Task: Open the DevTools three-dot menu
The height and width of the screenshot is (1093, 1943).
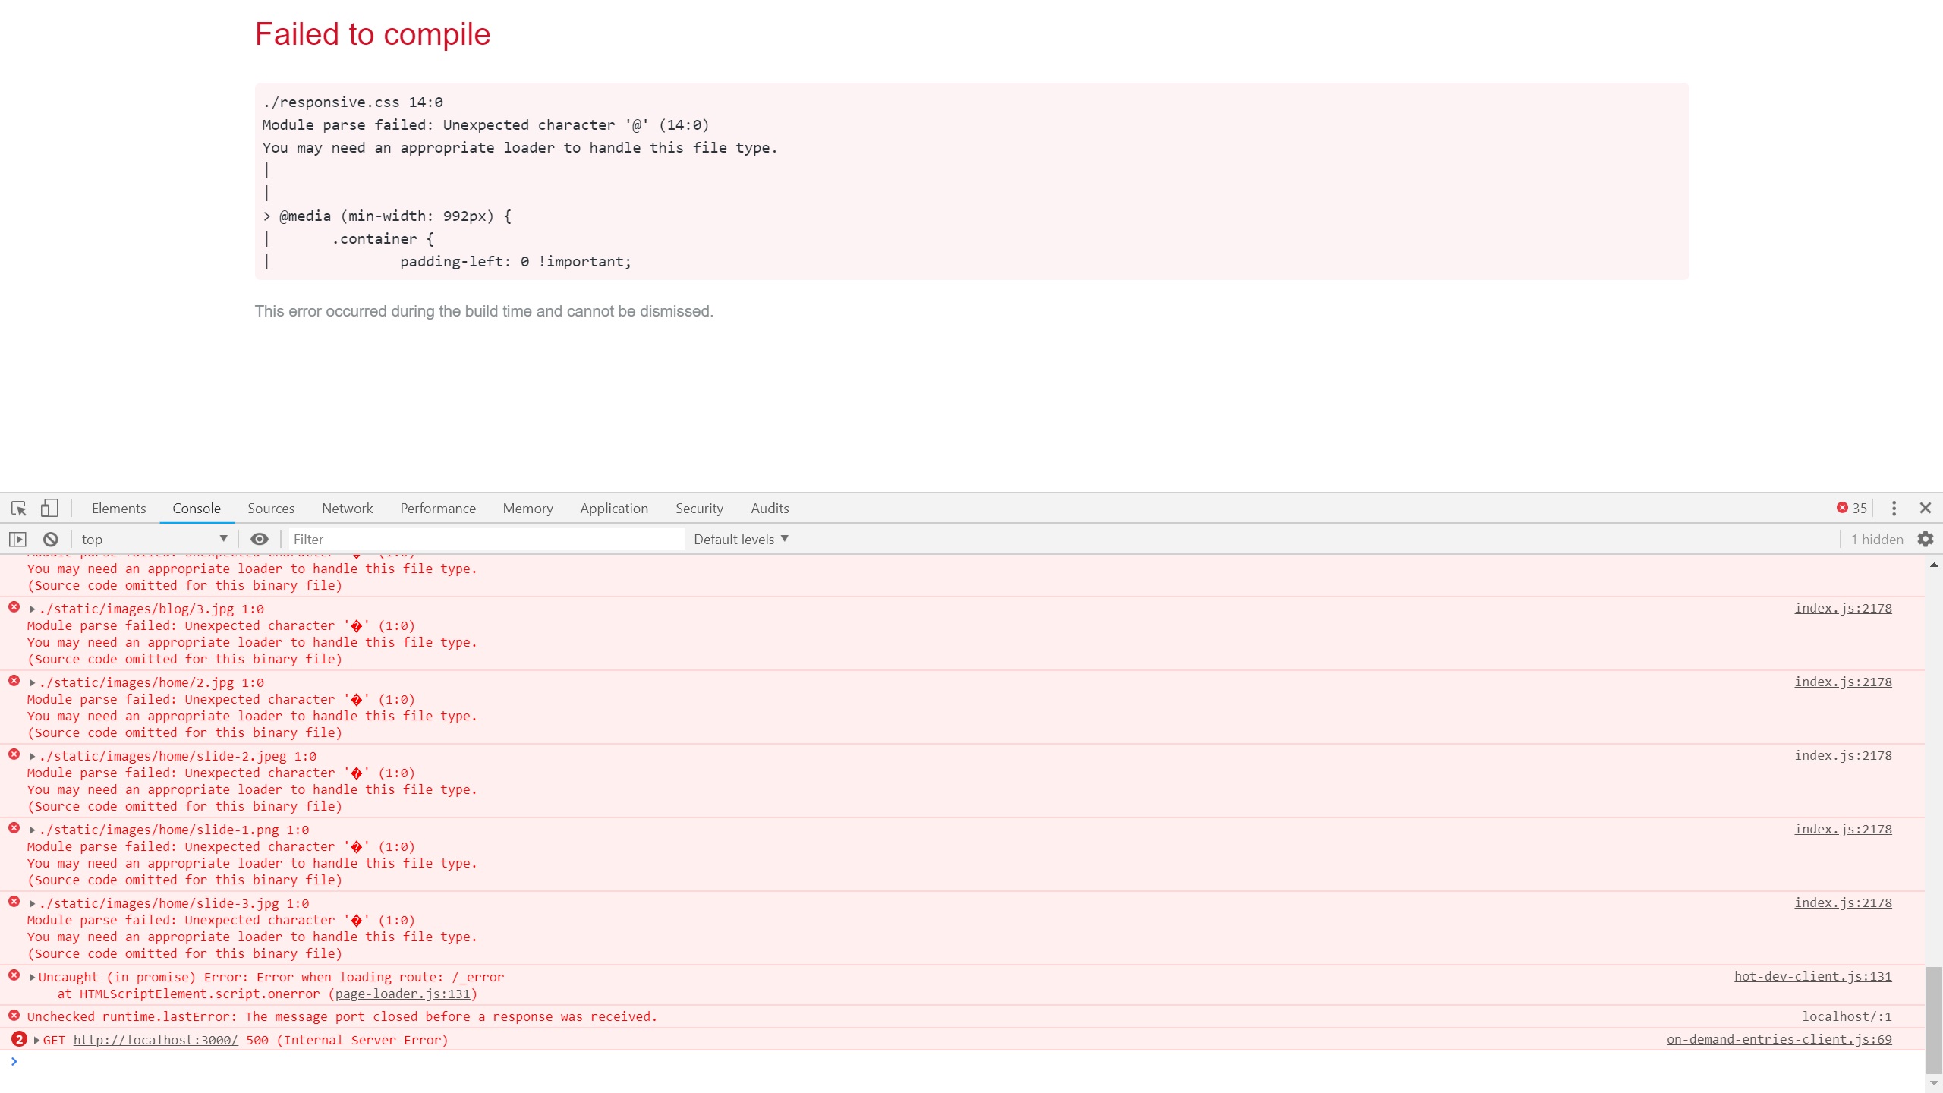Action: [x=1894, y=508]
